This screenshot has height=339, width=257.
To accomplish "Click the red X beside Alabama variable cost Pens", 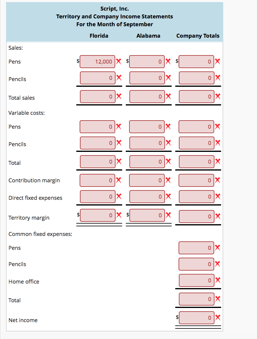I will 168,127.
